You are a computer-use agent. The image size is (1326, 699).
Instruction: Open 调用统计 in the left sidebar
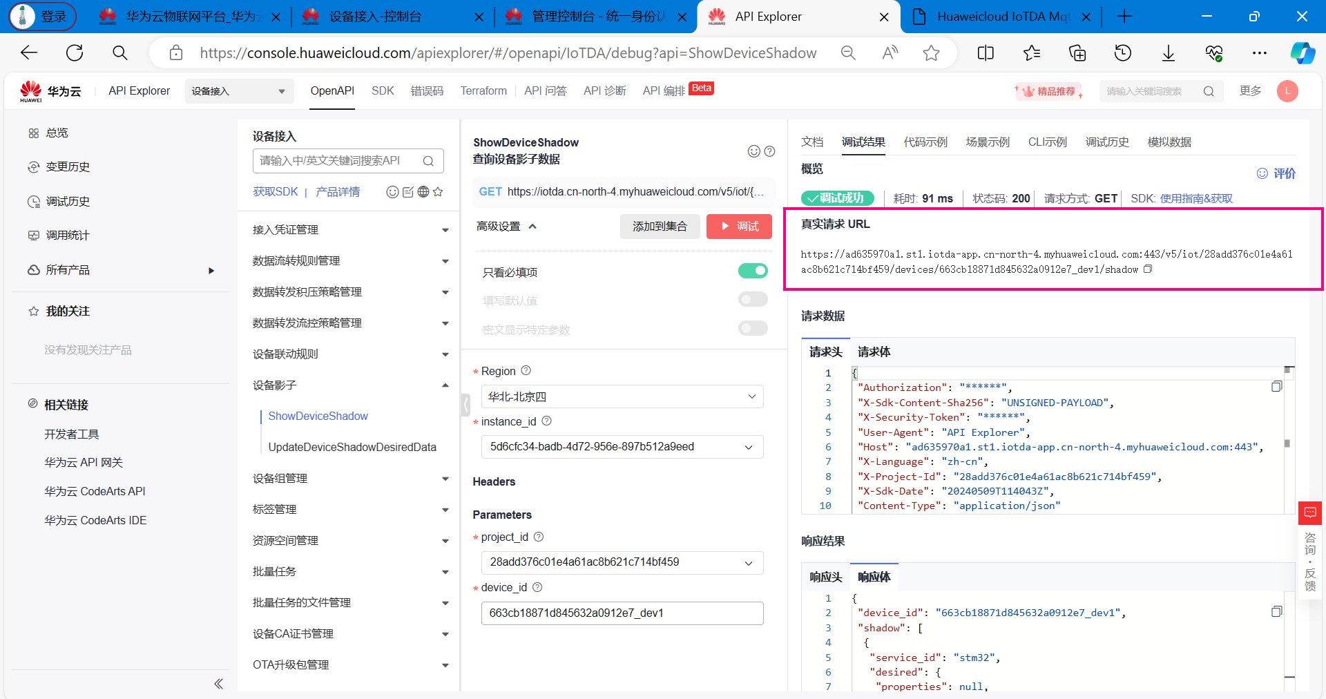pos(68,236)
